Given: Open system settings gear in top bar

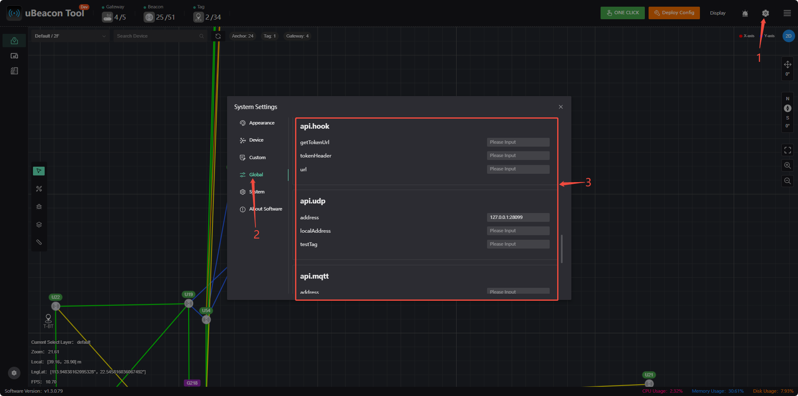Looking at the screenshot, I should (765, 13).
